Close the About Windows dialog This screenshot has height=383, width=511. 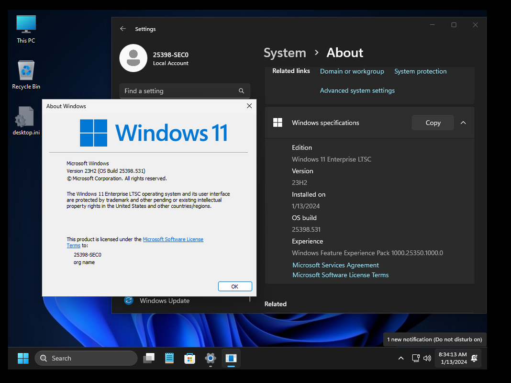coord(249,106)
